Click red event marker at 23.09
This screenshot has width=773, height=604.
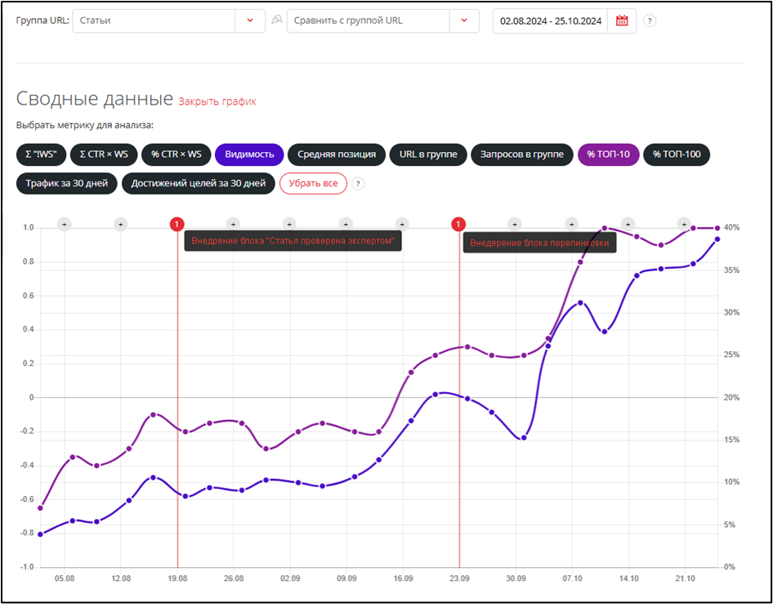click(458, 224)
